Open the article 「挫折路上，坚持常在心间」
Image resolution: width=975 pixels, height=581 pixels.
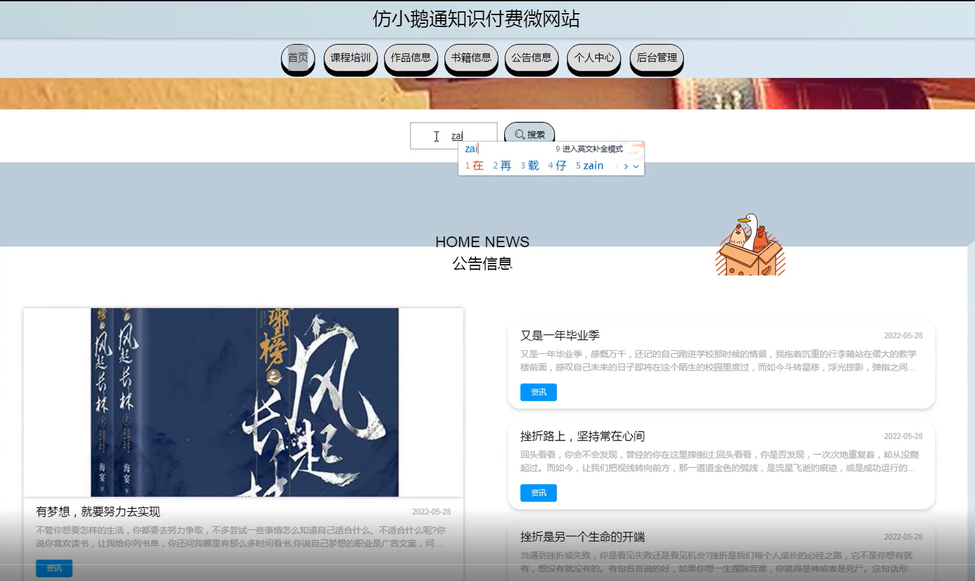tap(582, 435)
